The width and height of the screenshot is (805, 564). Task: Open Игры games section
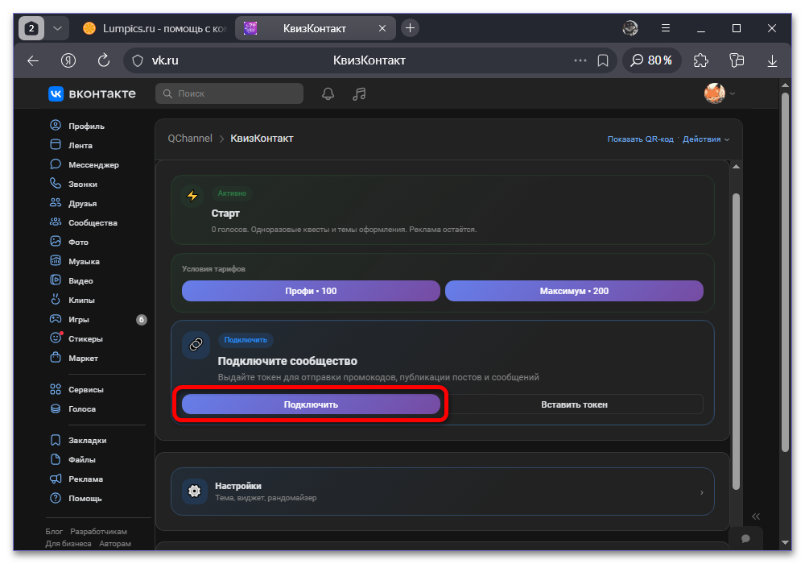69,320
